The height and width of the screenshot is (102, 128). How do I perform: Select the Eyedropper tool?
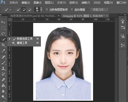click(3, 51)
